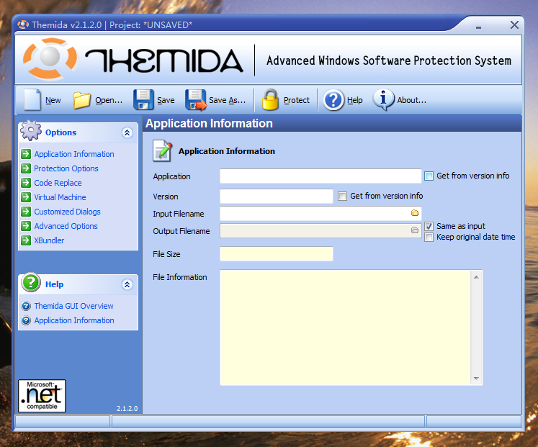
Task: Click the Help toolbar label
Action: click(355, 100)
